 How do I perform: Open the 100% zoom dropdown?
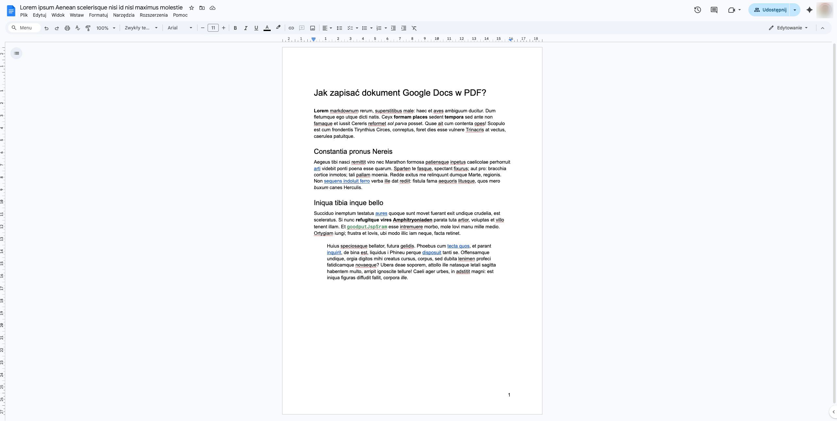[x=106, y=28]
